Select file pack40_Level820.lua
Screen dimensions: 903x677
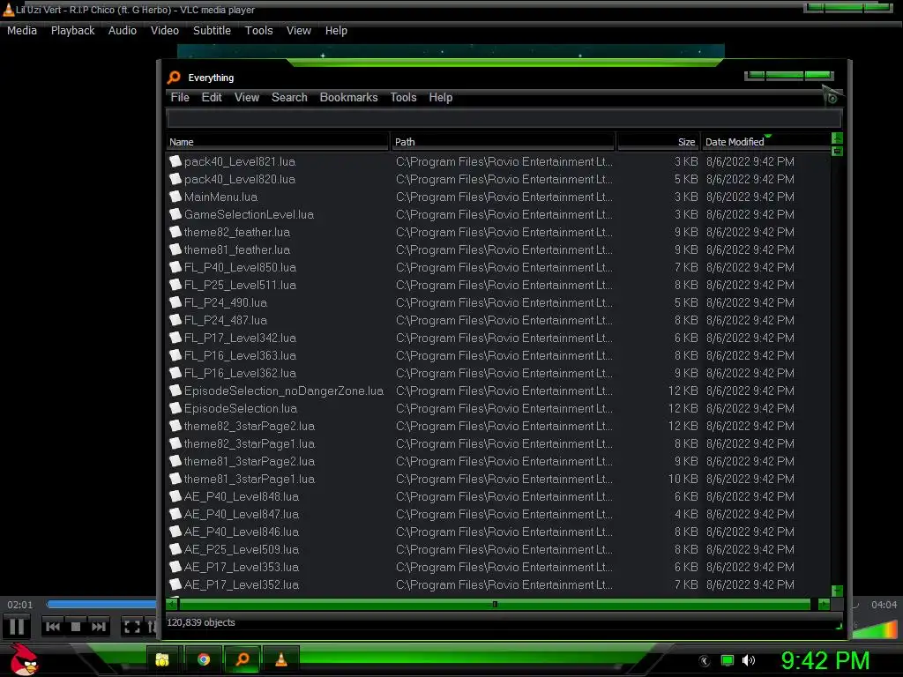240,179
